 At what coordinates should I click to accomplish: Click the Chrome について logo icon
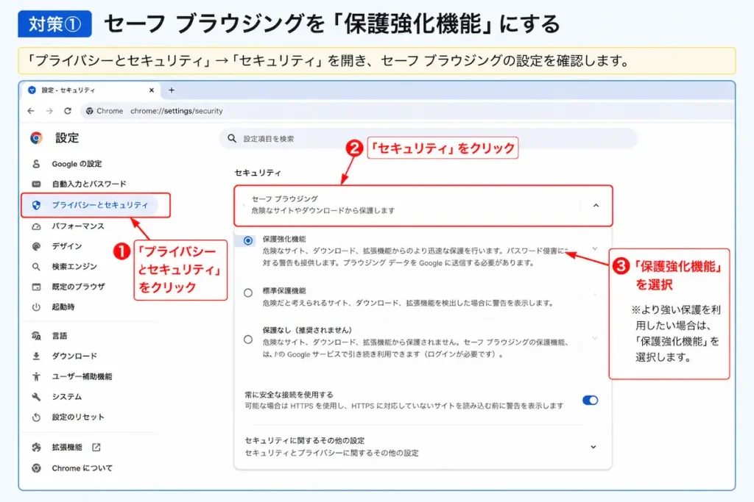click(x=36, y=468)
